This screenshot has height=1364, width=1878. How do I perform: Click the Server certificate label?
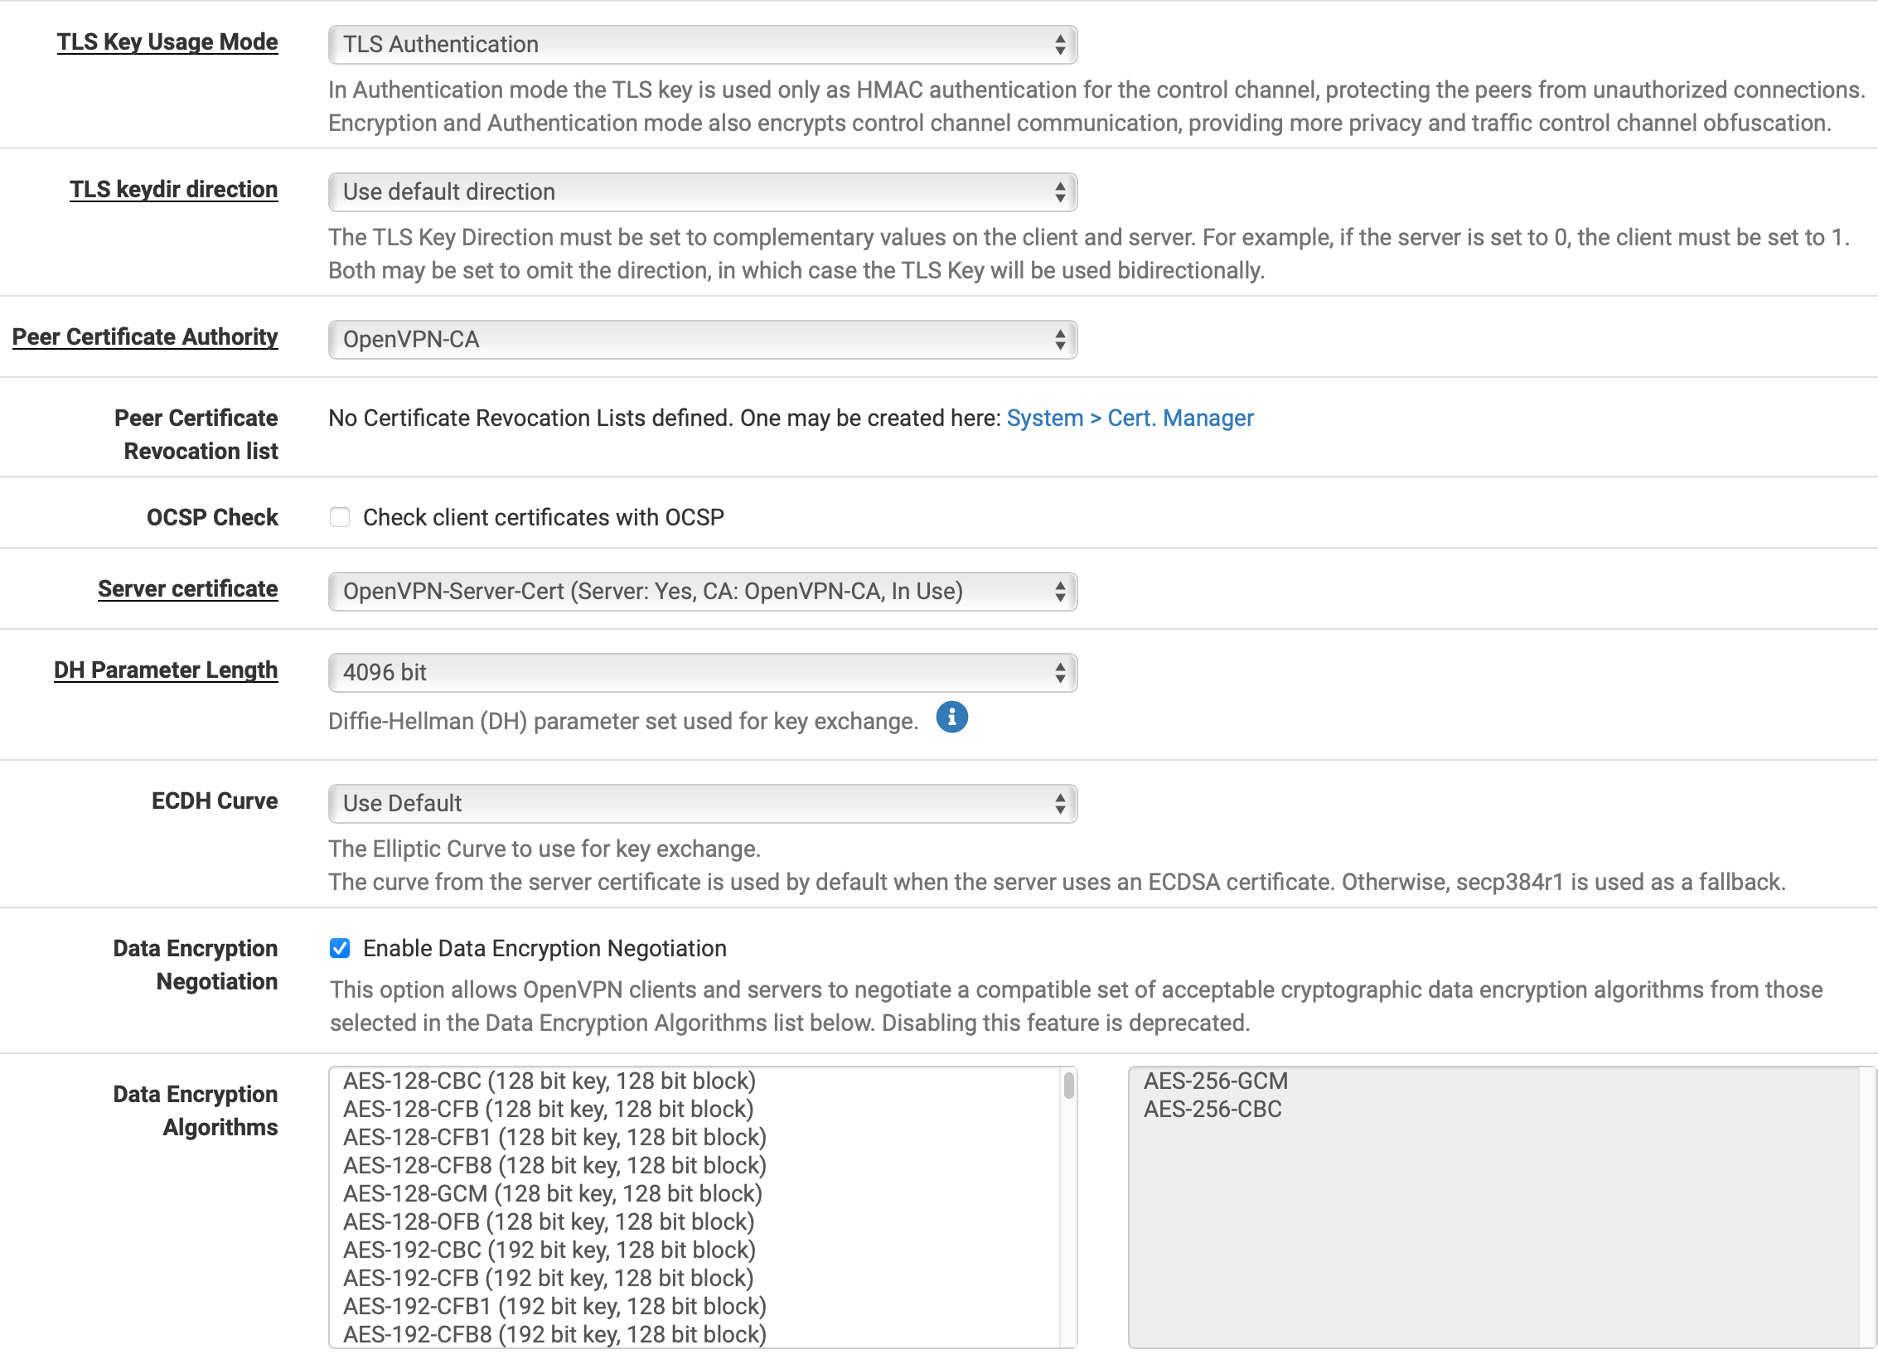coord(188,589)
